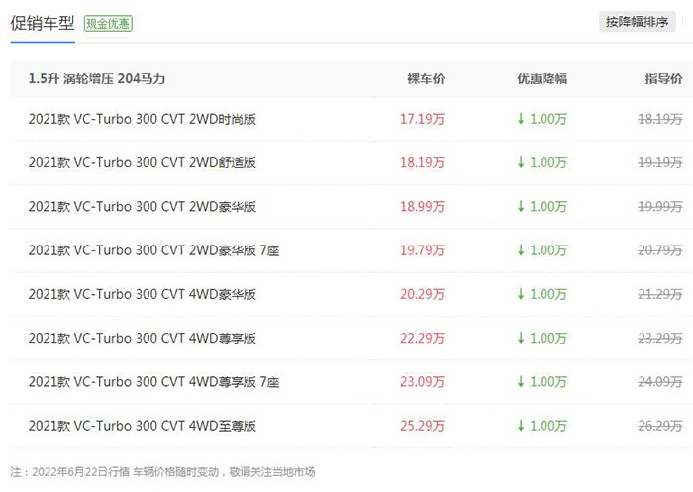The image size is (693, 492).
Task: Open 2021款 VC-Turbo 300 CVT 4WD尊享版 7座
Action: point(153,381)
